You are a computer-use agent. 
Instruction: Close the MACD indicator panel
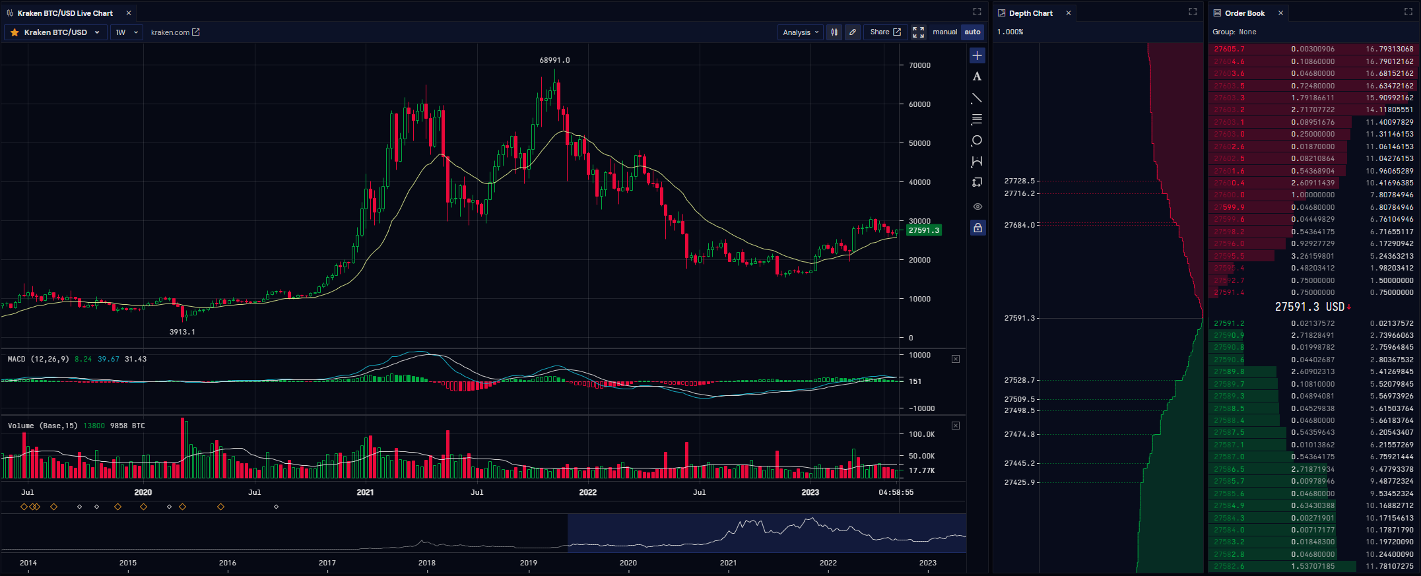[955, 359]
